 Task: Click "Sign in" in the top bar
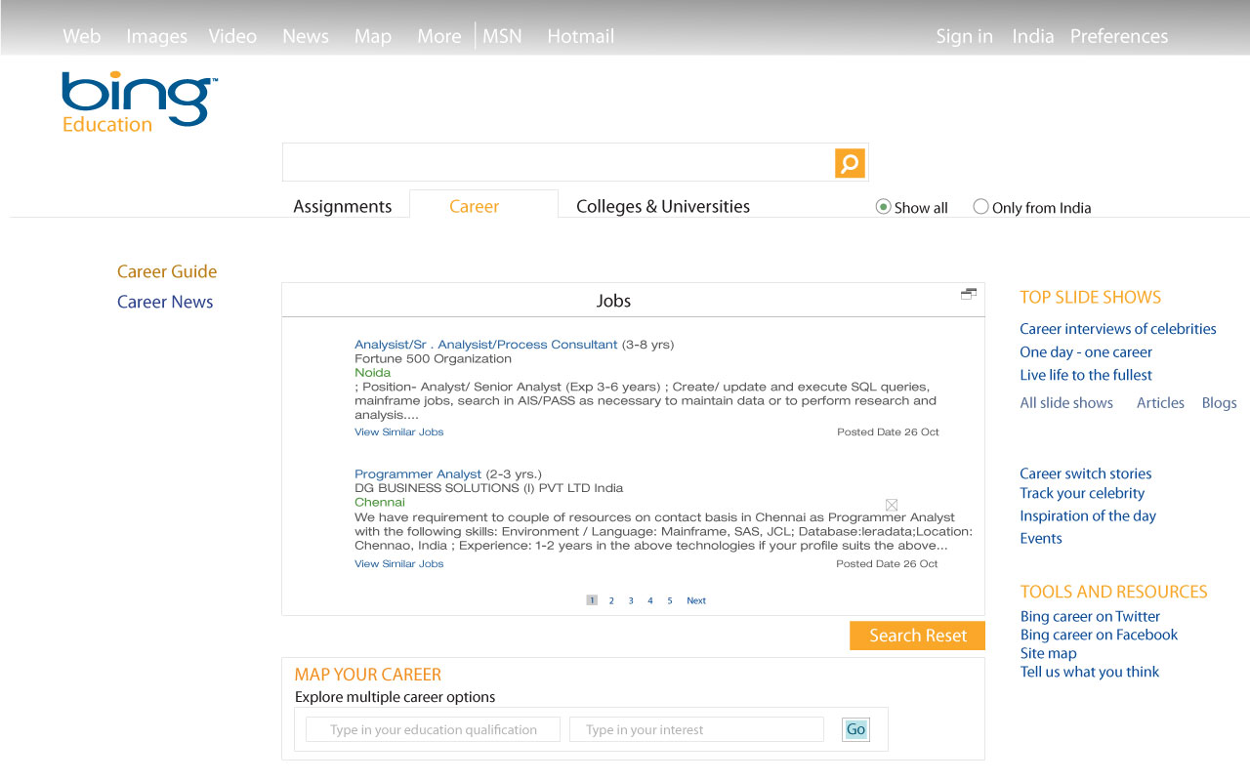(964, 35)
